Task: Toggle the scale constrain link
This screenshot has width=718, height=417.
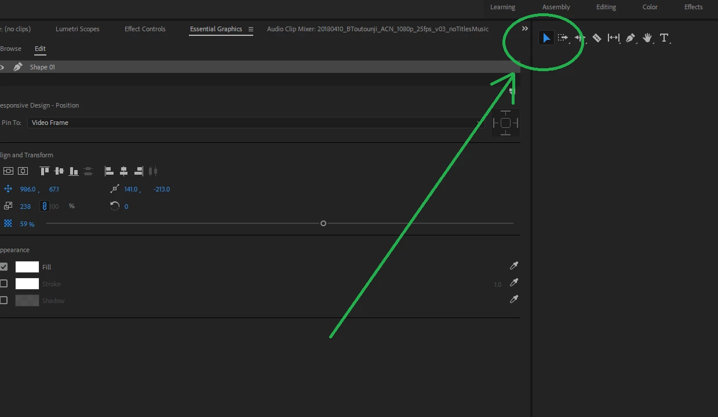Action: coord(44,206)
